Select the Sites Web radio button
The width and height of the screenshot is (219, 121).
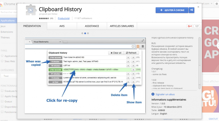coord(2,61)
